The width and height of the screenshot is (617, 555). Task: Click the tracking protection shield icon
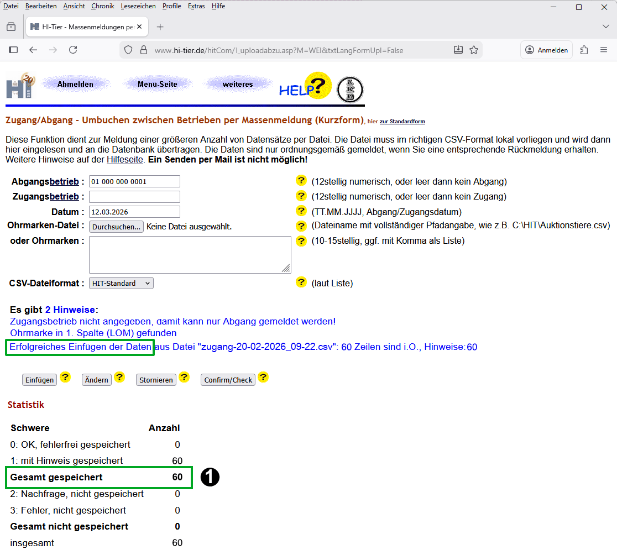(128, 49)
